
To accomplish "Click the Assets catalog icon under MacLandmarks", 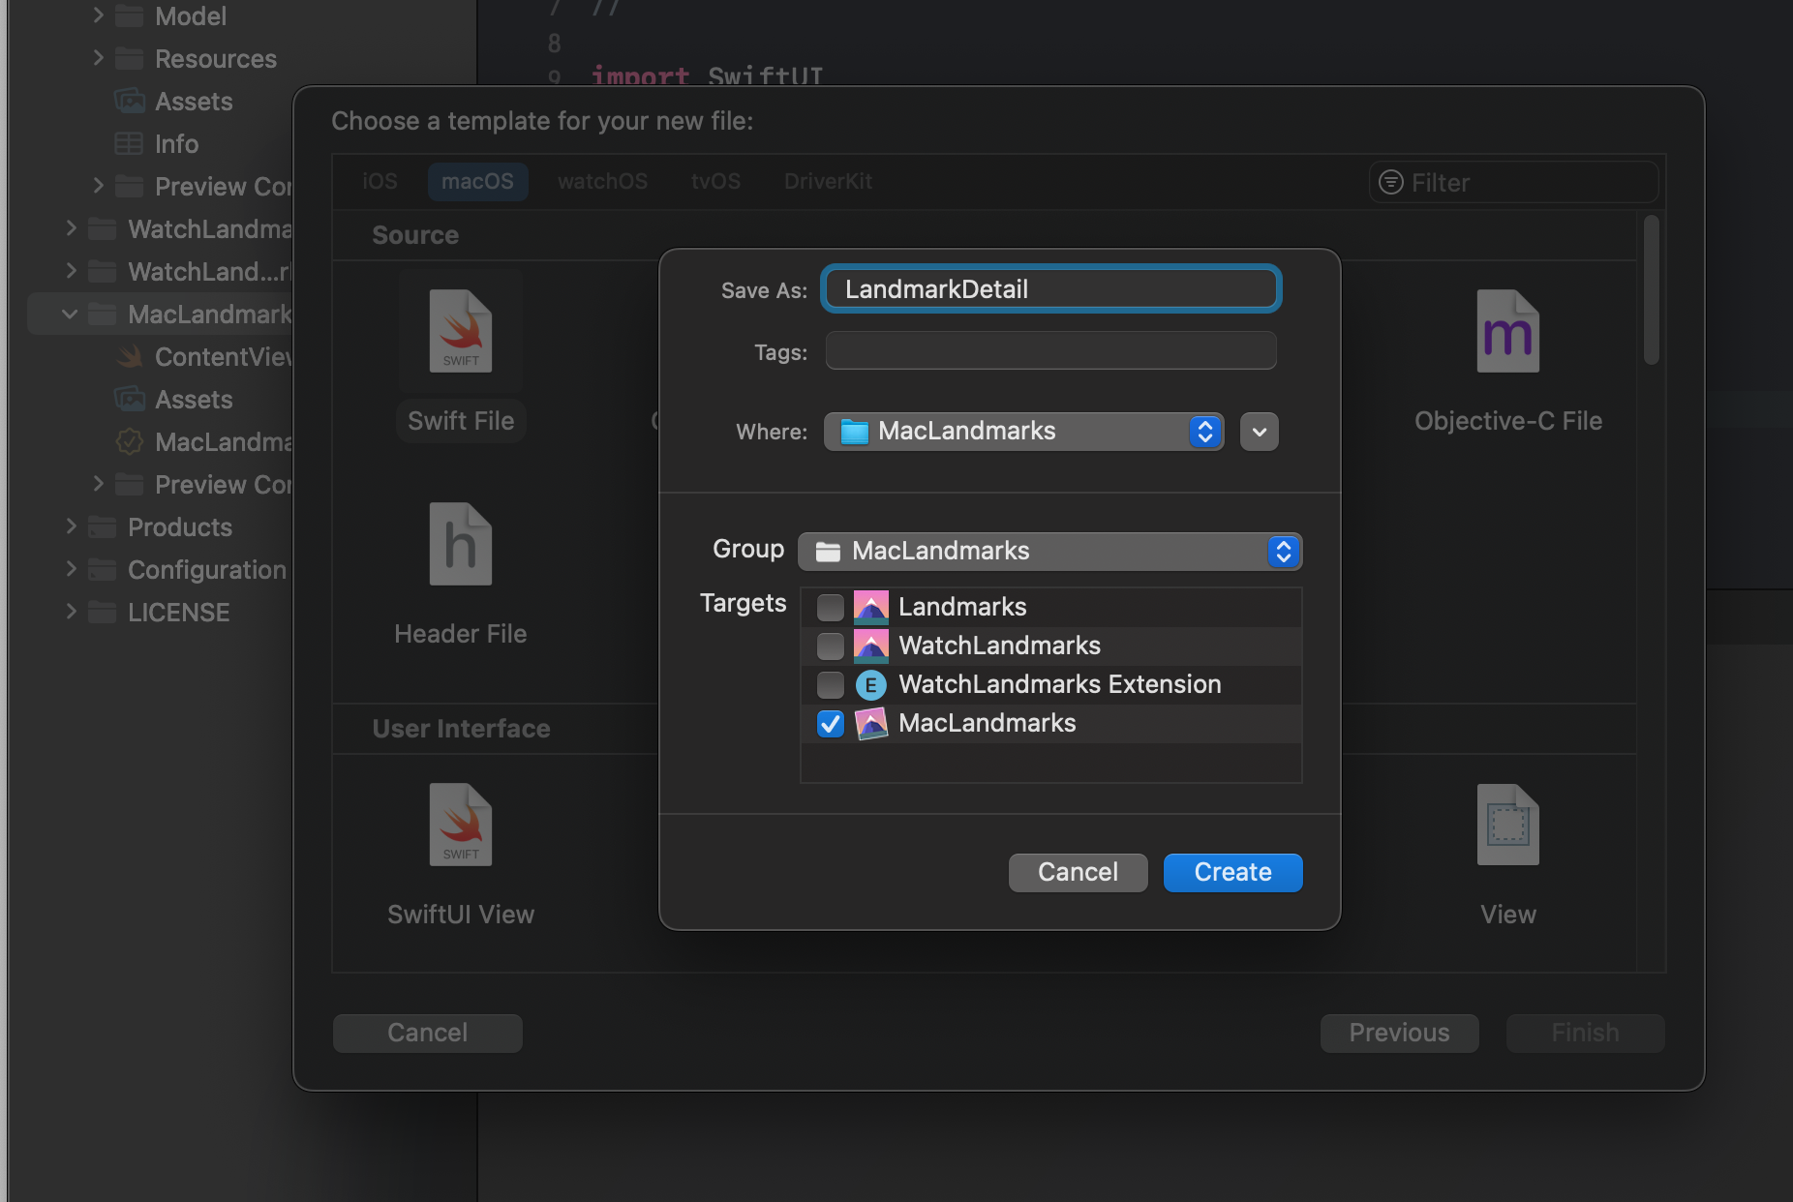I will (x=129, y=400).
